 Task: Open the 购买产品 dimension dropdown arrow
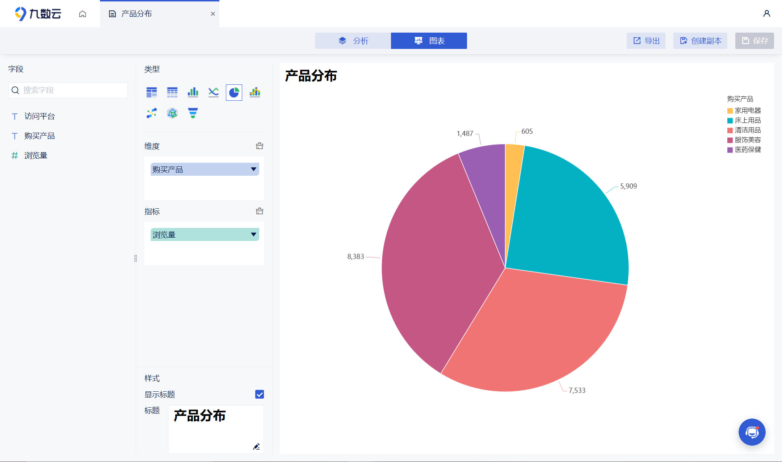253,169
